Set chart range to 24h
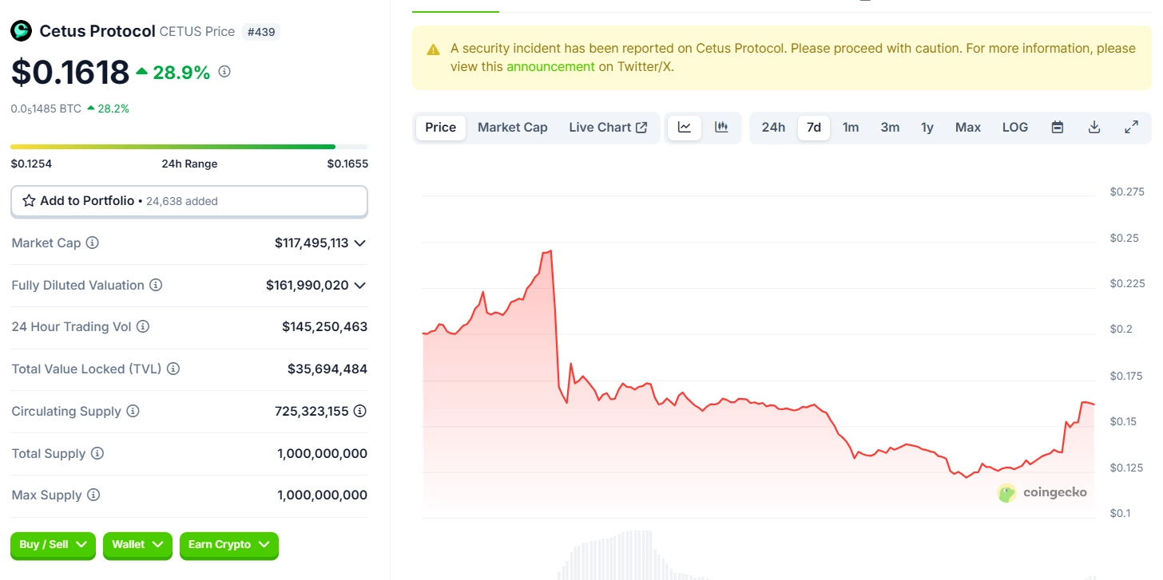Viewport: 1163px width, 580px height. pyautogui.click(x=773, y=128)
